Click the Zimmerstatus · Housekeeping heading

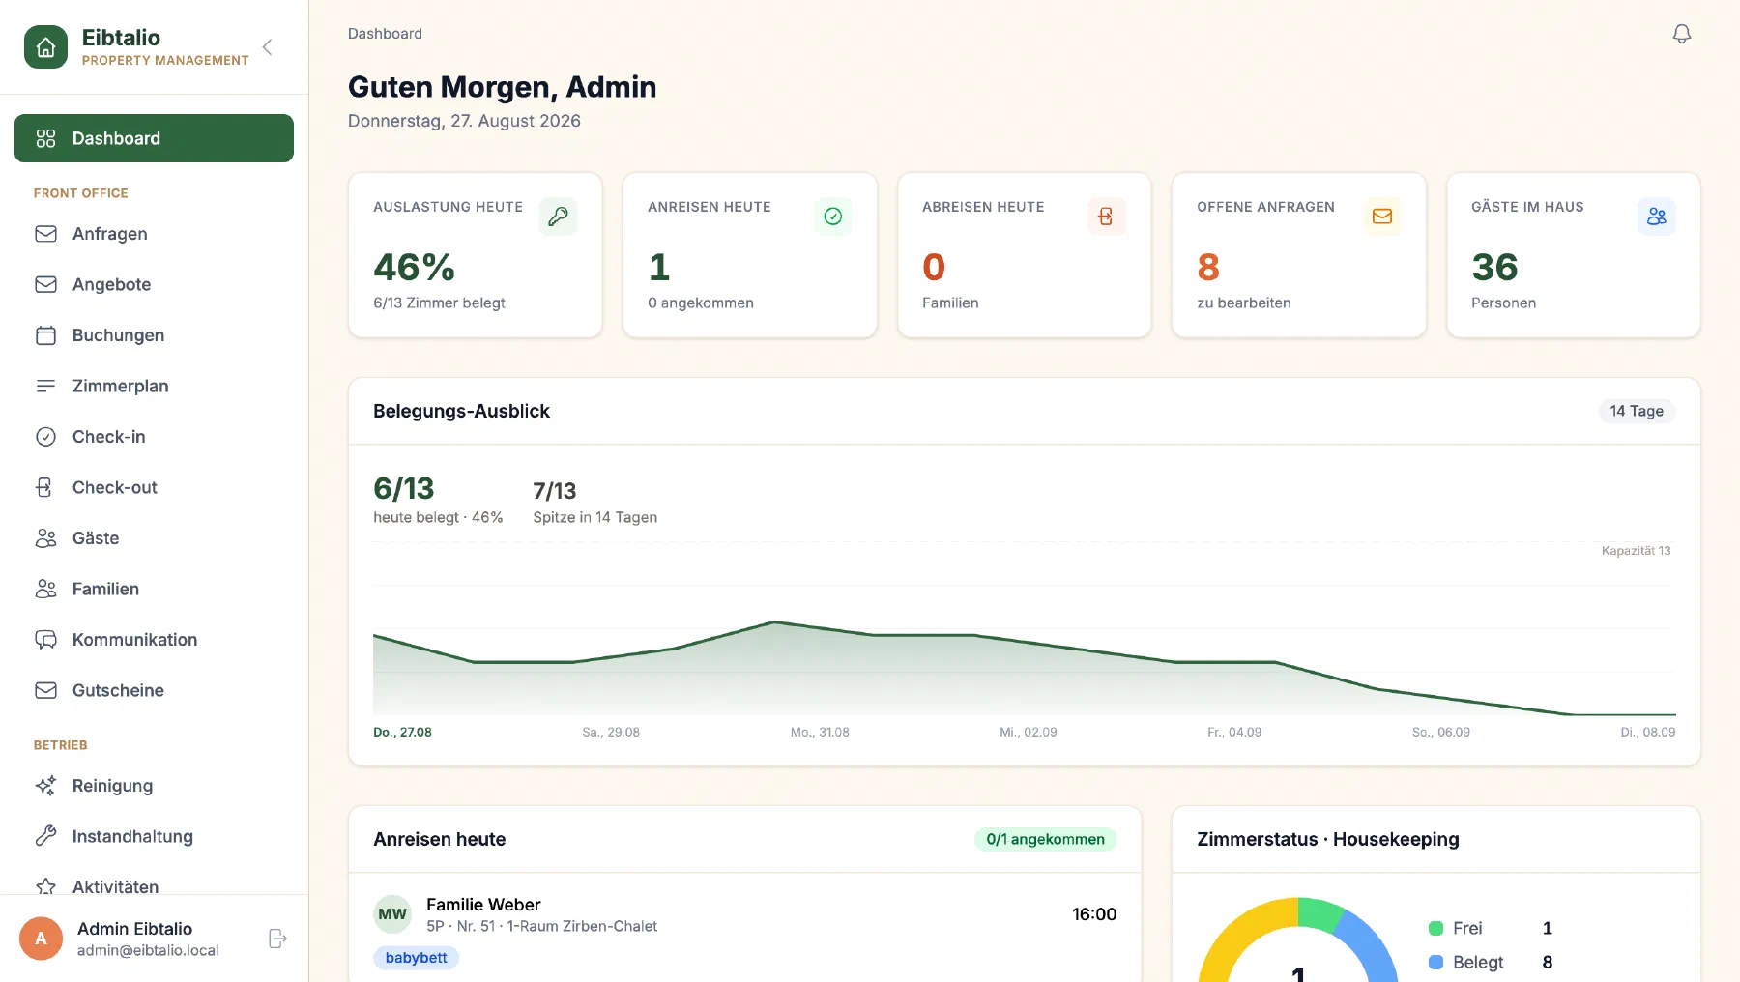(x=1328, y=839)
